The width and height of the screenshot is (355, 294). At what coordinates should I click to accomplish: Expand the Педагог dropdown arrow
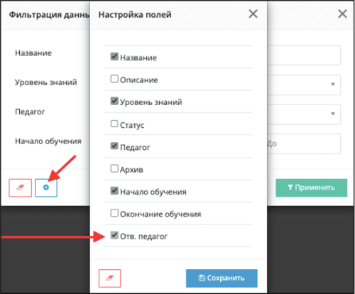point(333,114)
